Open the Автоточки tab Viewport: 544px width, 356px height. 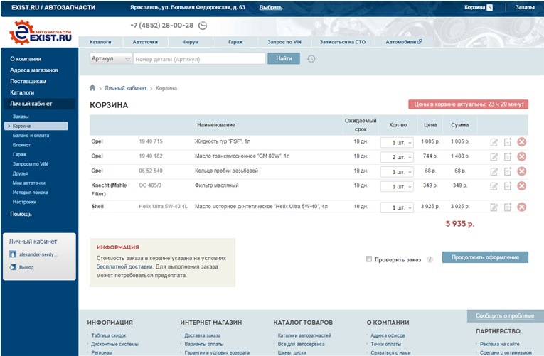click(145, 42)
